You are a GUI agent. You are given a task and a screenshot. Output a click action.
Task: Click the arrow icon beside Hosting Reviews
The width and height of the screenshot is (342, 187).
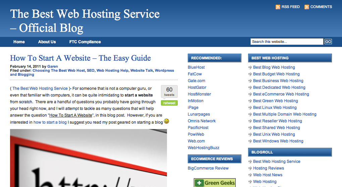(250, 169)
